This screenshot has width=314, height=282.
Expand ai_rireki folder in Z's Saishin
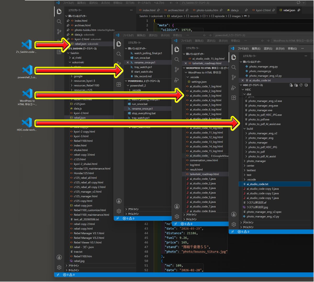coord(70,58)
